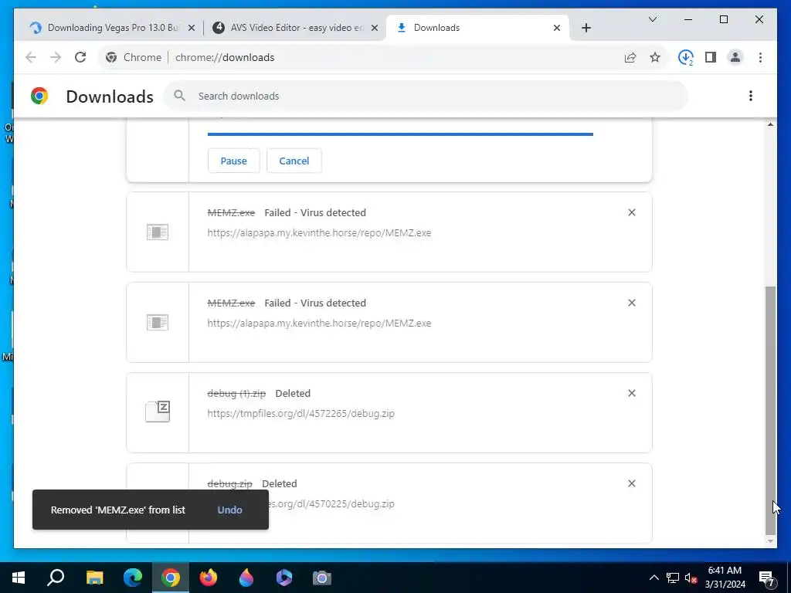Open Windows taskbar search

56,578
